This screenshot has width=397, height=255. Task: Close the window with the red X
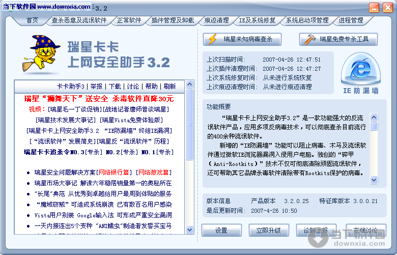click(388, 8)
